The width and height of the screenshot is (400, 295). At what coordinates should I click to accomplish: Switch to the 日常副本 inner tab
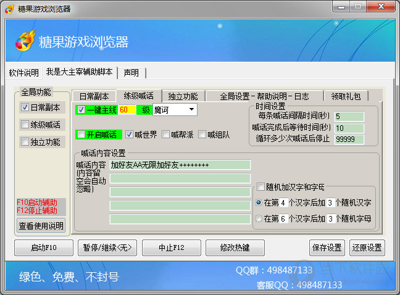coord(94,96)
